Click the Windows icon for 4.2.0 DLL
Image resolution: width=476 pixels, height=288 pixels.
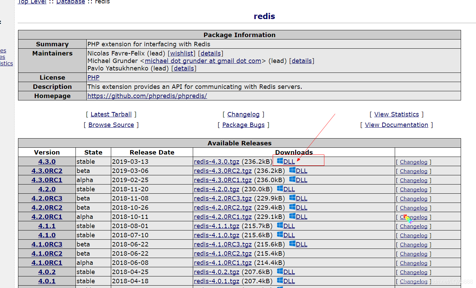click(x=280, y=188)
